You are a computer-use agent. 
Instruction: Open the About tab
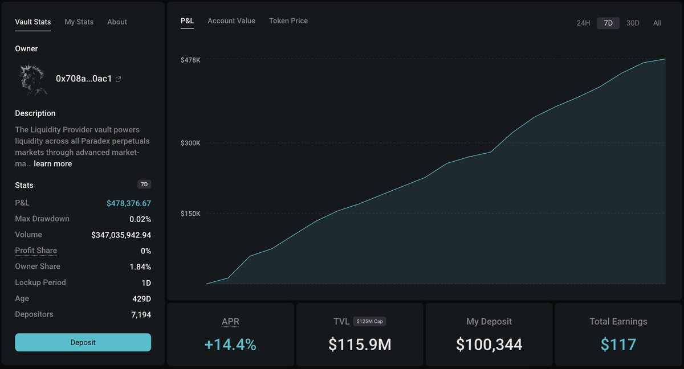pyautogui.click(x=117, y=22)
